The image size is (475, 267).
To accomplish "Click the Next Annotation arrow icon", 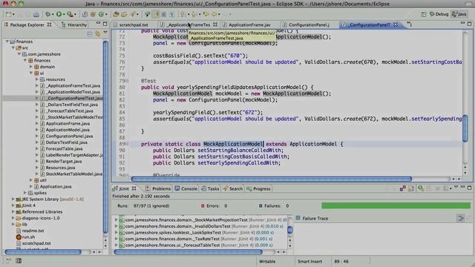I will pyautogui.click(x=183, y=14).
